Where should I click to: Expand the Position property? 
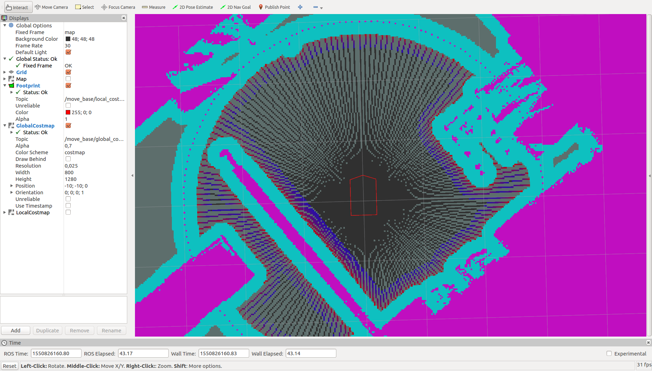click(12, 185)
